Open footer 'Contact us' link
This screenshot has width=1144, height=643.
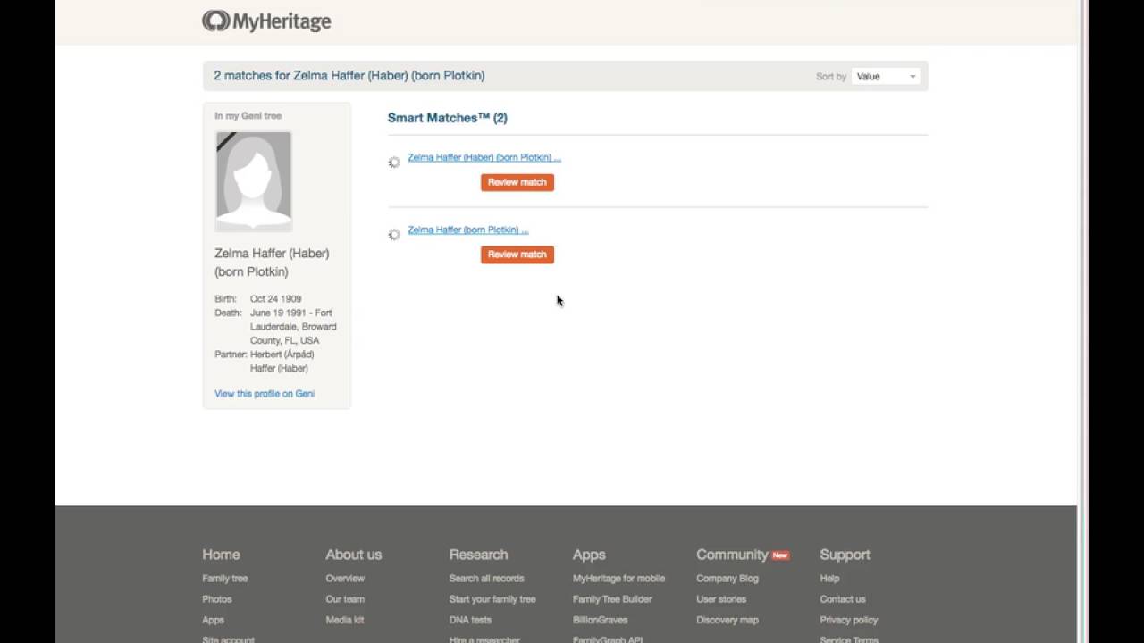click(x=843, y=599)
